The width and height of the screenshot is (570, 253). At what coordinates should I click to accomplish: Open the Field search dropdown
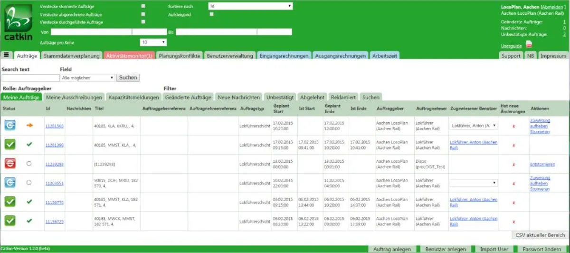pos(88,78)
